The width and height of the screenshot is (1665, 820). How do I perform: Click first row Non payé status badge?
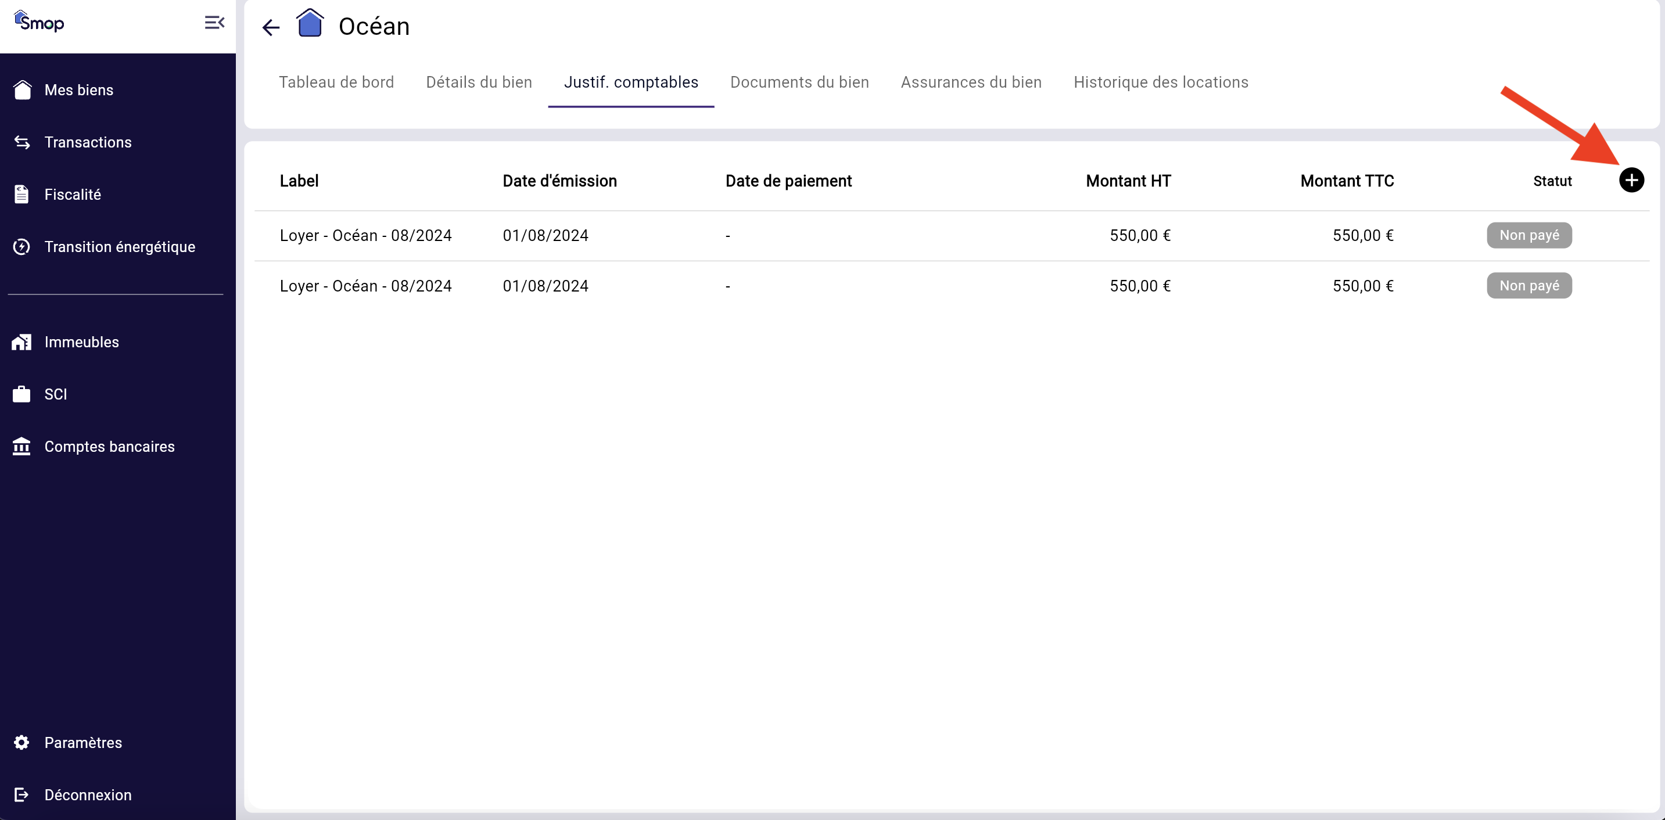pyautogui.click(x=1528, y=235)
